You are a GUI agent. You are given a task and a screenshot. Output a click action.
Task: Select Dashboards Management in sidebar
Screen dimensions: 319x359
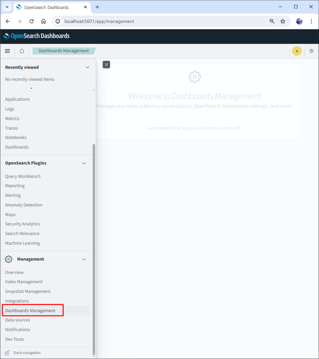pyautogui.click(x=30, y=311)
